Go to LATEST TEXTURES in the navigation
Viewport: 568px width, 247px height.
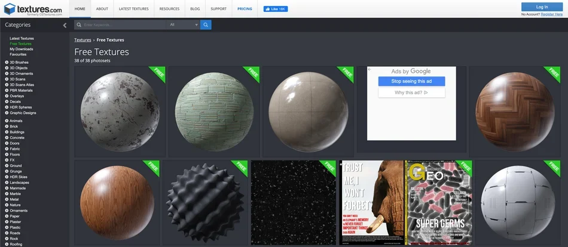[134, 9]
